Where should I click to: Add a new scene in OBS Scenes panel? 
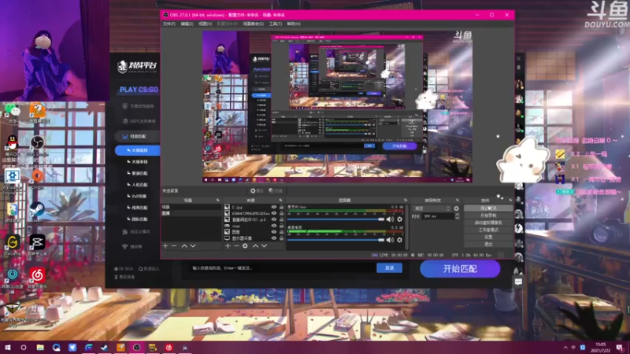click(165, 245)
